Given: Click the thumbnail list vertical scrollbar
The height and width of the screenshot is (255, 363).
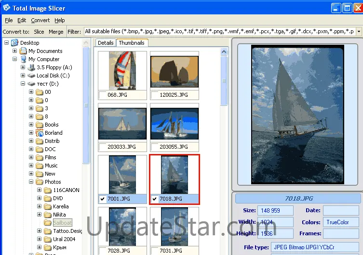Looking at the screenshot, I should [x=224, y=144].
